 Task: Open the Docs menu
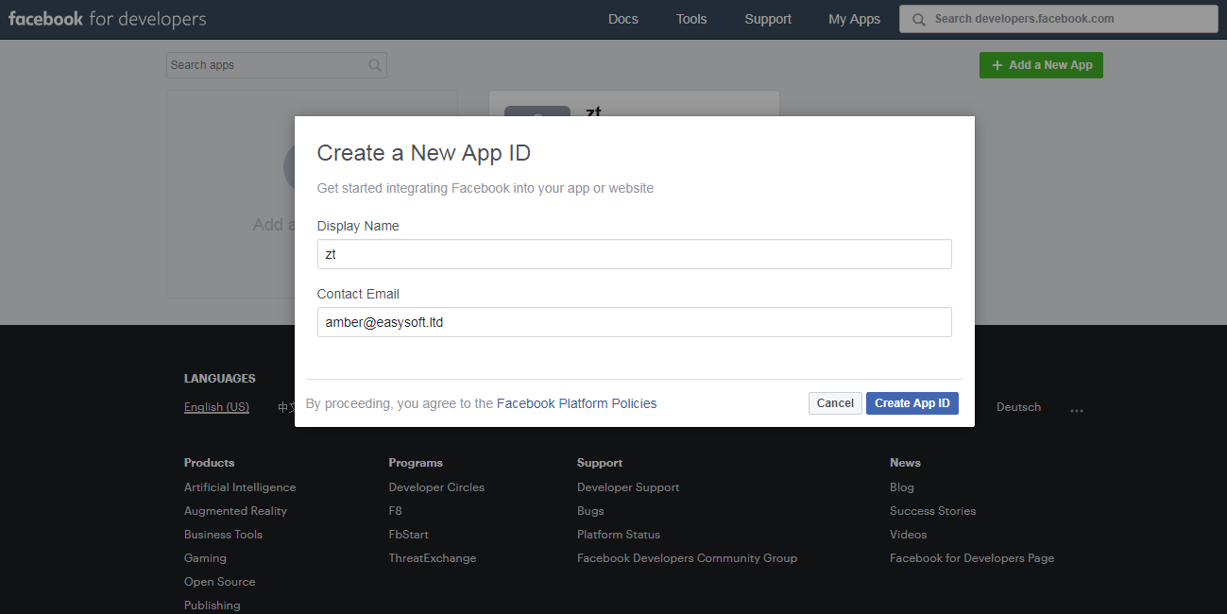(x=622, y=19)
